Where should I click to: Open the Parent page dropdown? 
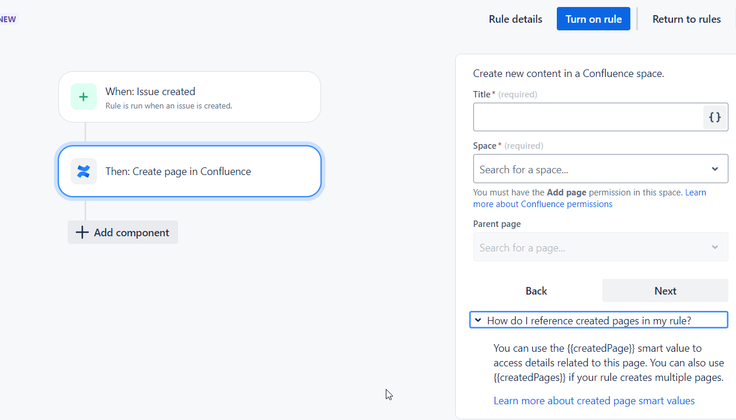600,247
